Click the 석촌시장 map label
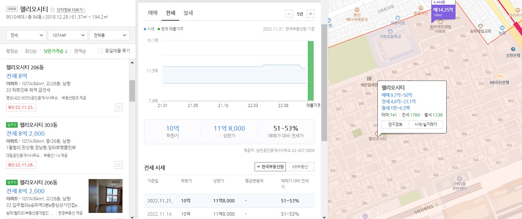Screen dimensions: 522x219 398,23
